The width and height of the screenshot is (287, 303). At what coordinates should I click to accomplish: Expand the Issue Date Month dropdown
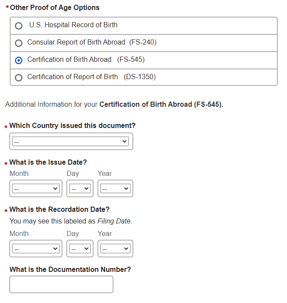35,188
